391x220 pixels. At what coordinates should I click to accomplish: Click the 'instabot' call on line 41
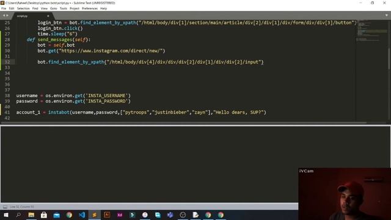[x=59, y=112]
